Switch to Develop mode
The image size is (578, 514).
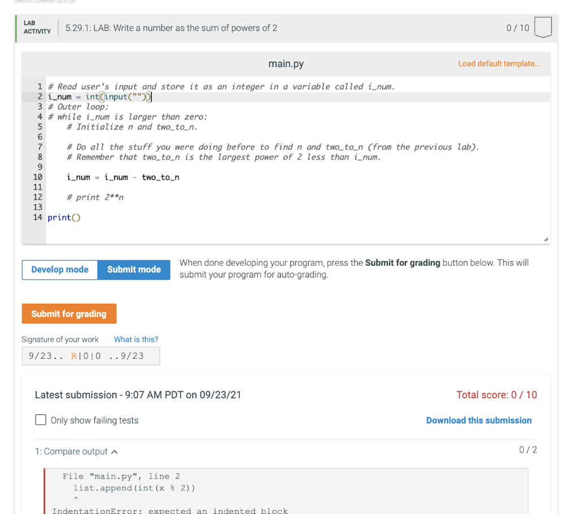(x=59, y=270)
